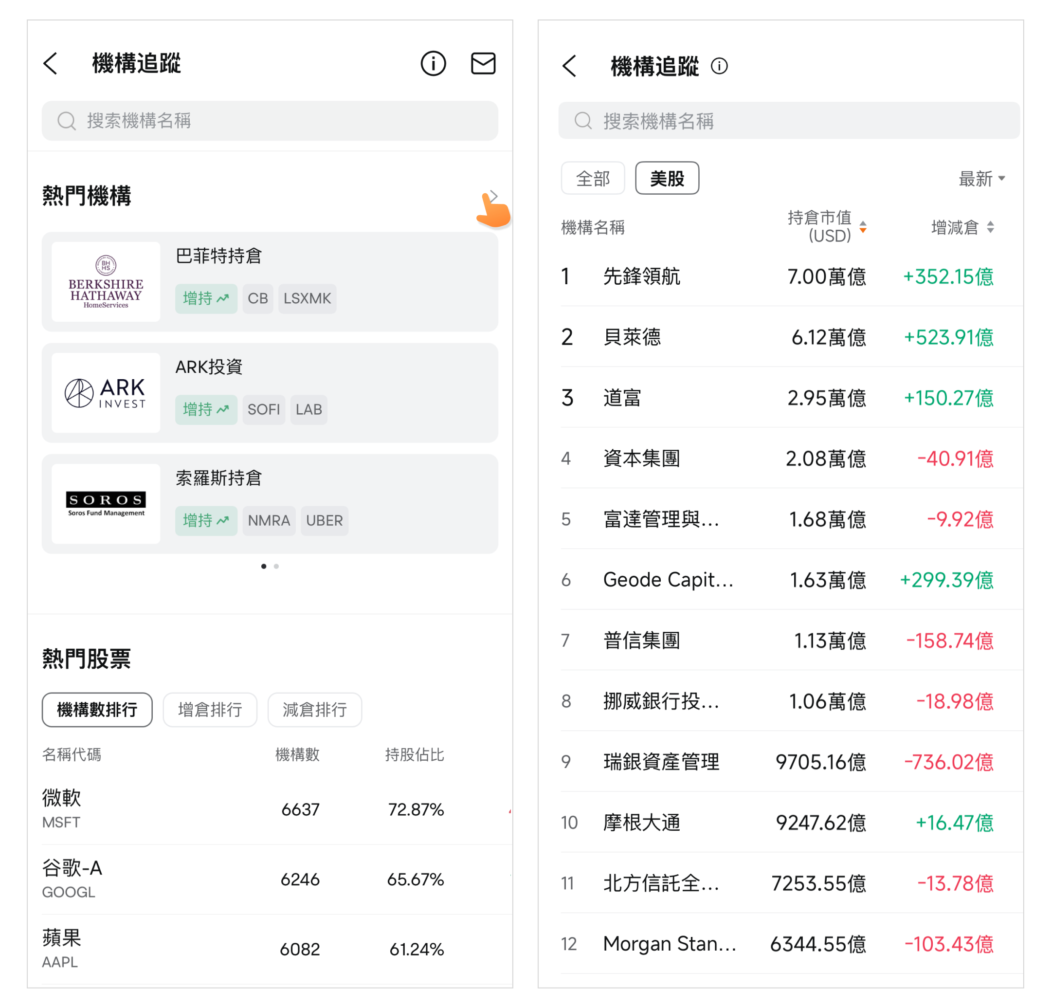Viewport: 1051px width, 1008px height.
Task: Click the Berkshire Hathaway logo
Action: (x=106, y=282)
